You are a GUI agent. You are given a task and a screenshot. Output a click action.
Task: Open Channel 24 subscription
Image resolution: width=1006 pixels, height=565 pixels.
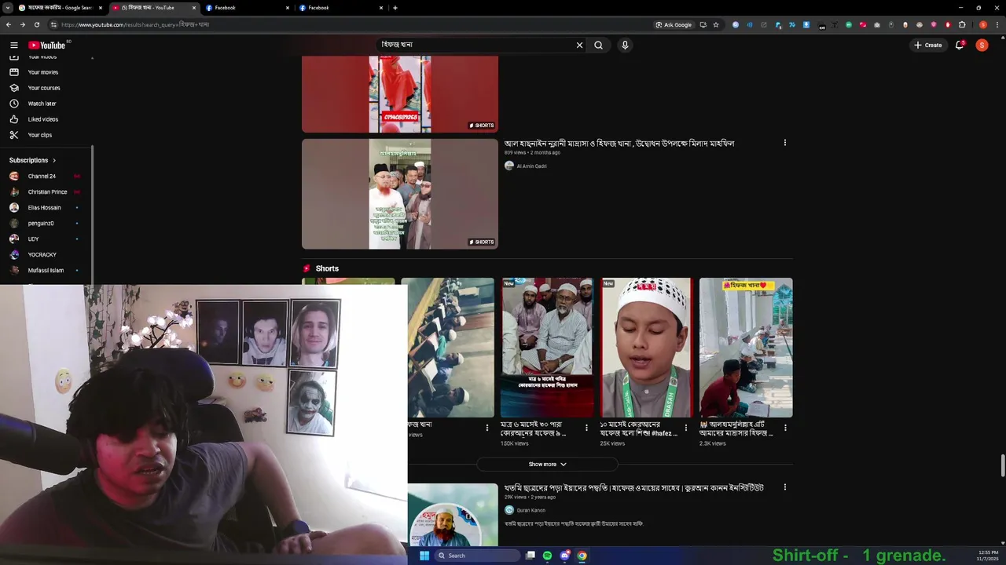click(x=42, y=176)
